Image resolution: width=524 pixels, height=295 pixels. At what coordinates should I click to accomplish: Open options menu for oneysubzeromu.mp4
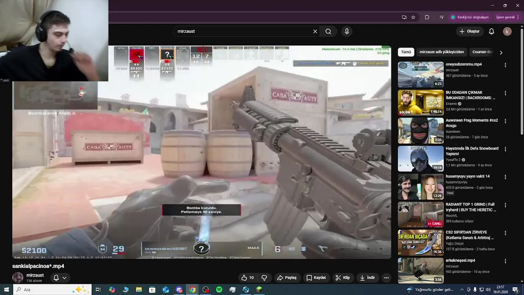505,65
